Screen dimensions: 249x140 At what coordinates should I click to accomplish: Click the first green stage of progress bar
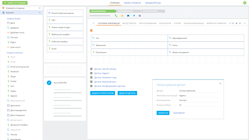tap(103, 11)
